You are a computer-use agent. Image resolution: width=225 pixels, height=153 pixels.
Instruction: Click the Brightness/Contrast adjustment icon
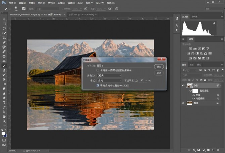point(191,48)
